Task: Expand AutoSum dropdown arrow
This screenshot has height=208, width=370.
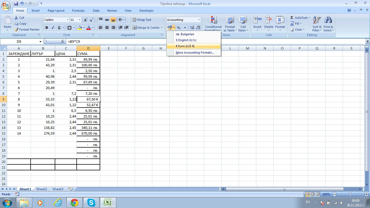Action: pos(310,18)
